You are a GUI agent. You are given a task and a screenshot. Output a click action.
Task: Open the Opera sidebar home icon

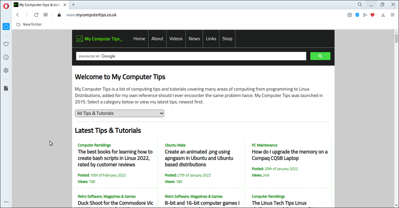point(6,26)
